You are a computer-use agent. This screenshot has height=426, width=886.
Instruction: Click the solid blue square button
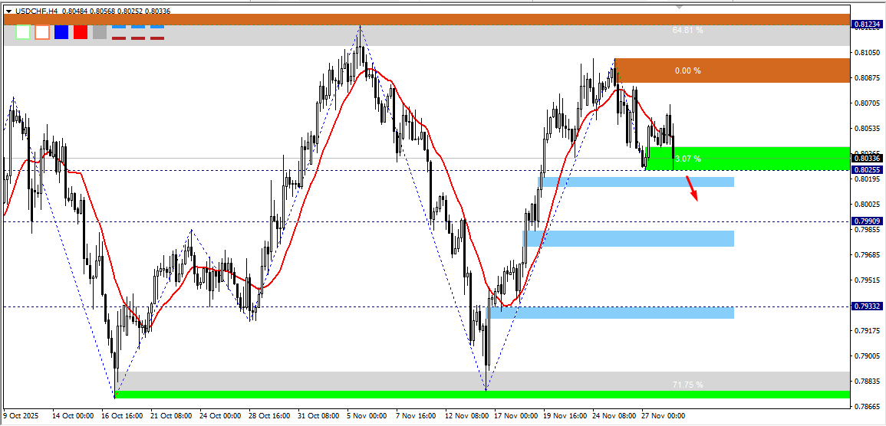tap(61, 32)
